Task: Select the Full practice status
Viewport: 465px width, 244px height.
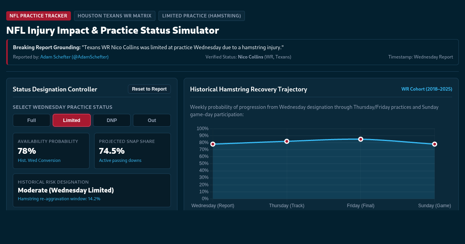Action: [31, 120]
